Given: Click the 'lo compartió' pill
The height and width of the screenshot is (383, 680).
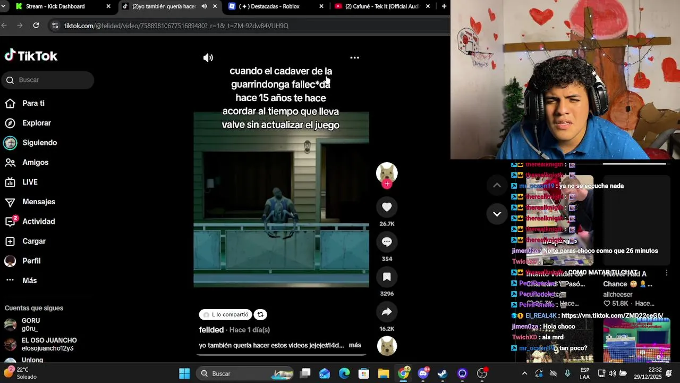Looking at the screenshot, I should click(x=226, y=314).
